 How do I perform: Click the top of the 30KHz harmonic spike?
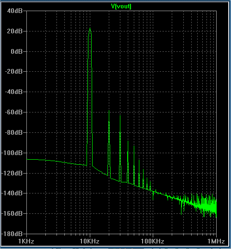click(x=120, y=116)
